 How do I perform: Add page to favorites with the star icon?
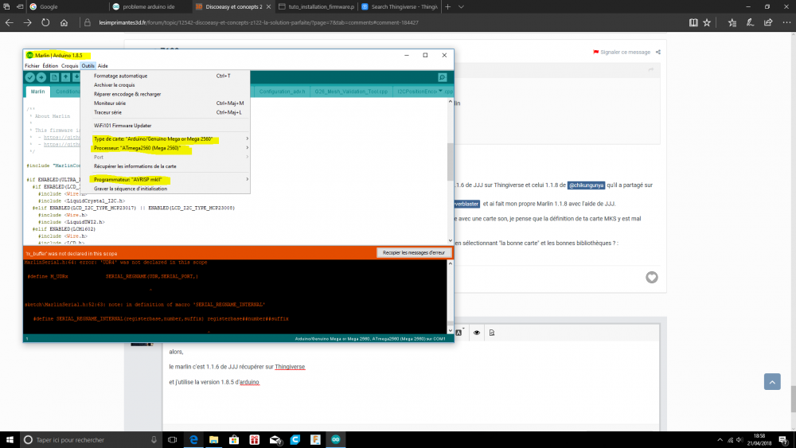707,22
